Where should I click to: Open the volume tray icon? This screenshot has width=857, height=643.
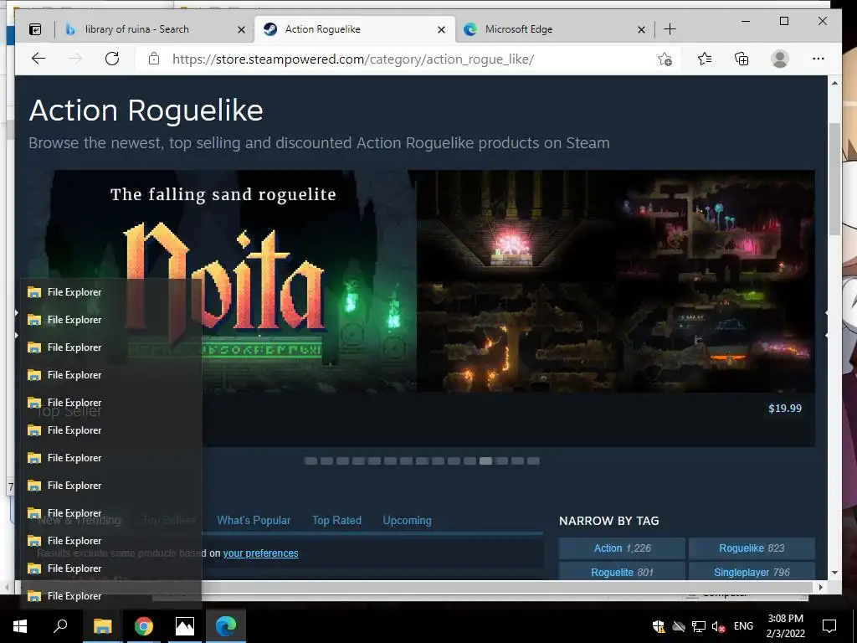[718, 626]
